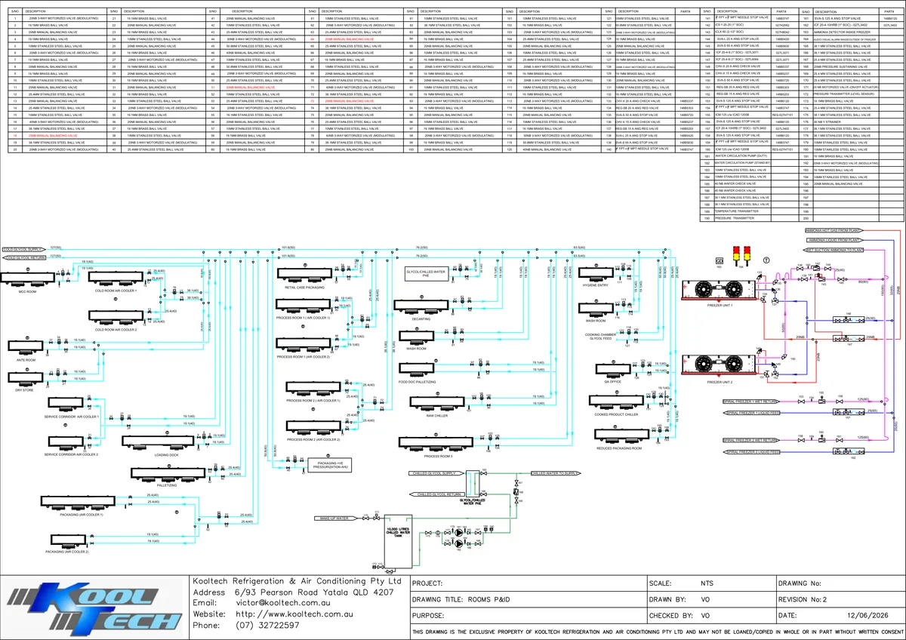
Task: Click the Kooltech logo in the title block
Action: click(93, 608)
